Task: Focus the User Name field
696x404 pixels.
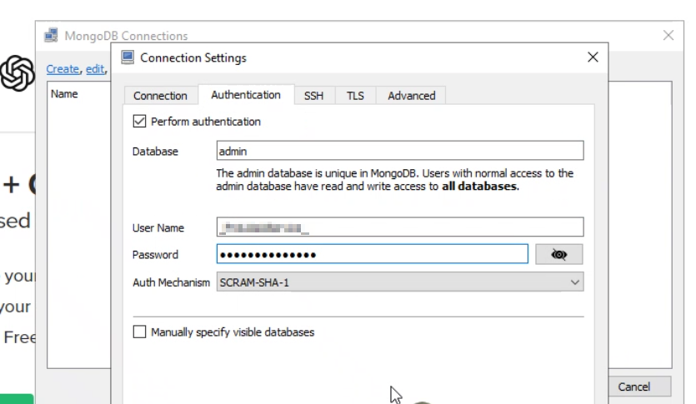Action: click(400, 227)
